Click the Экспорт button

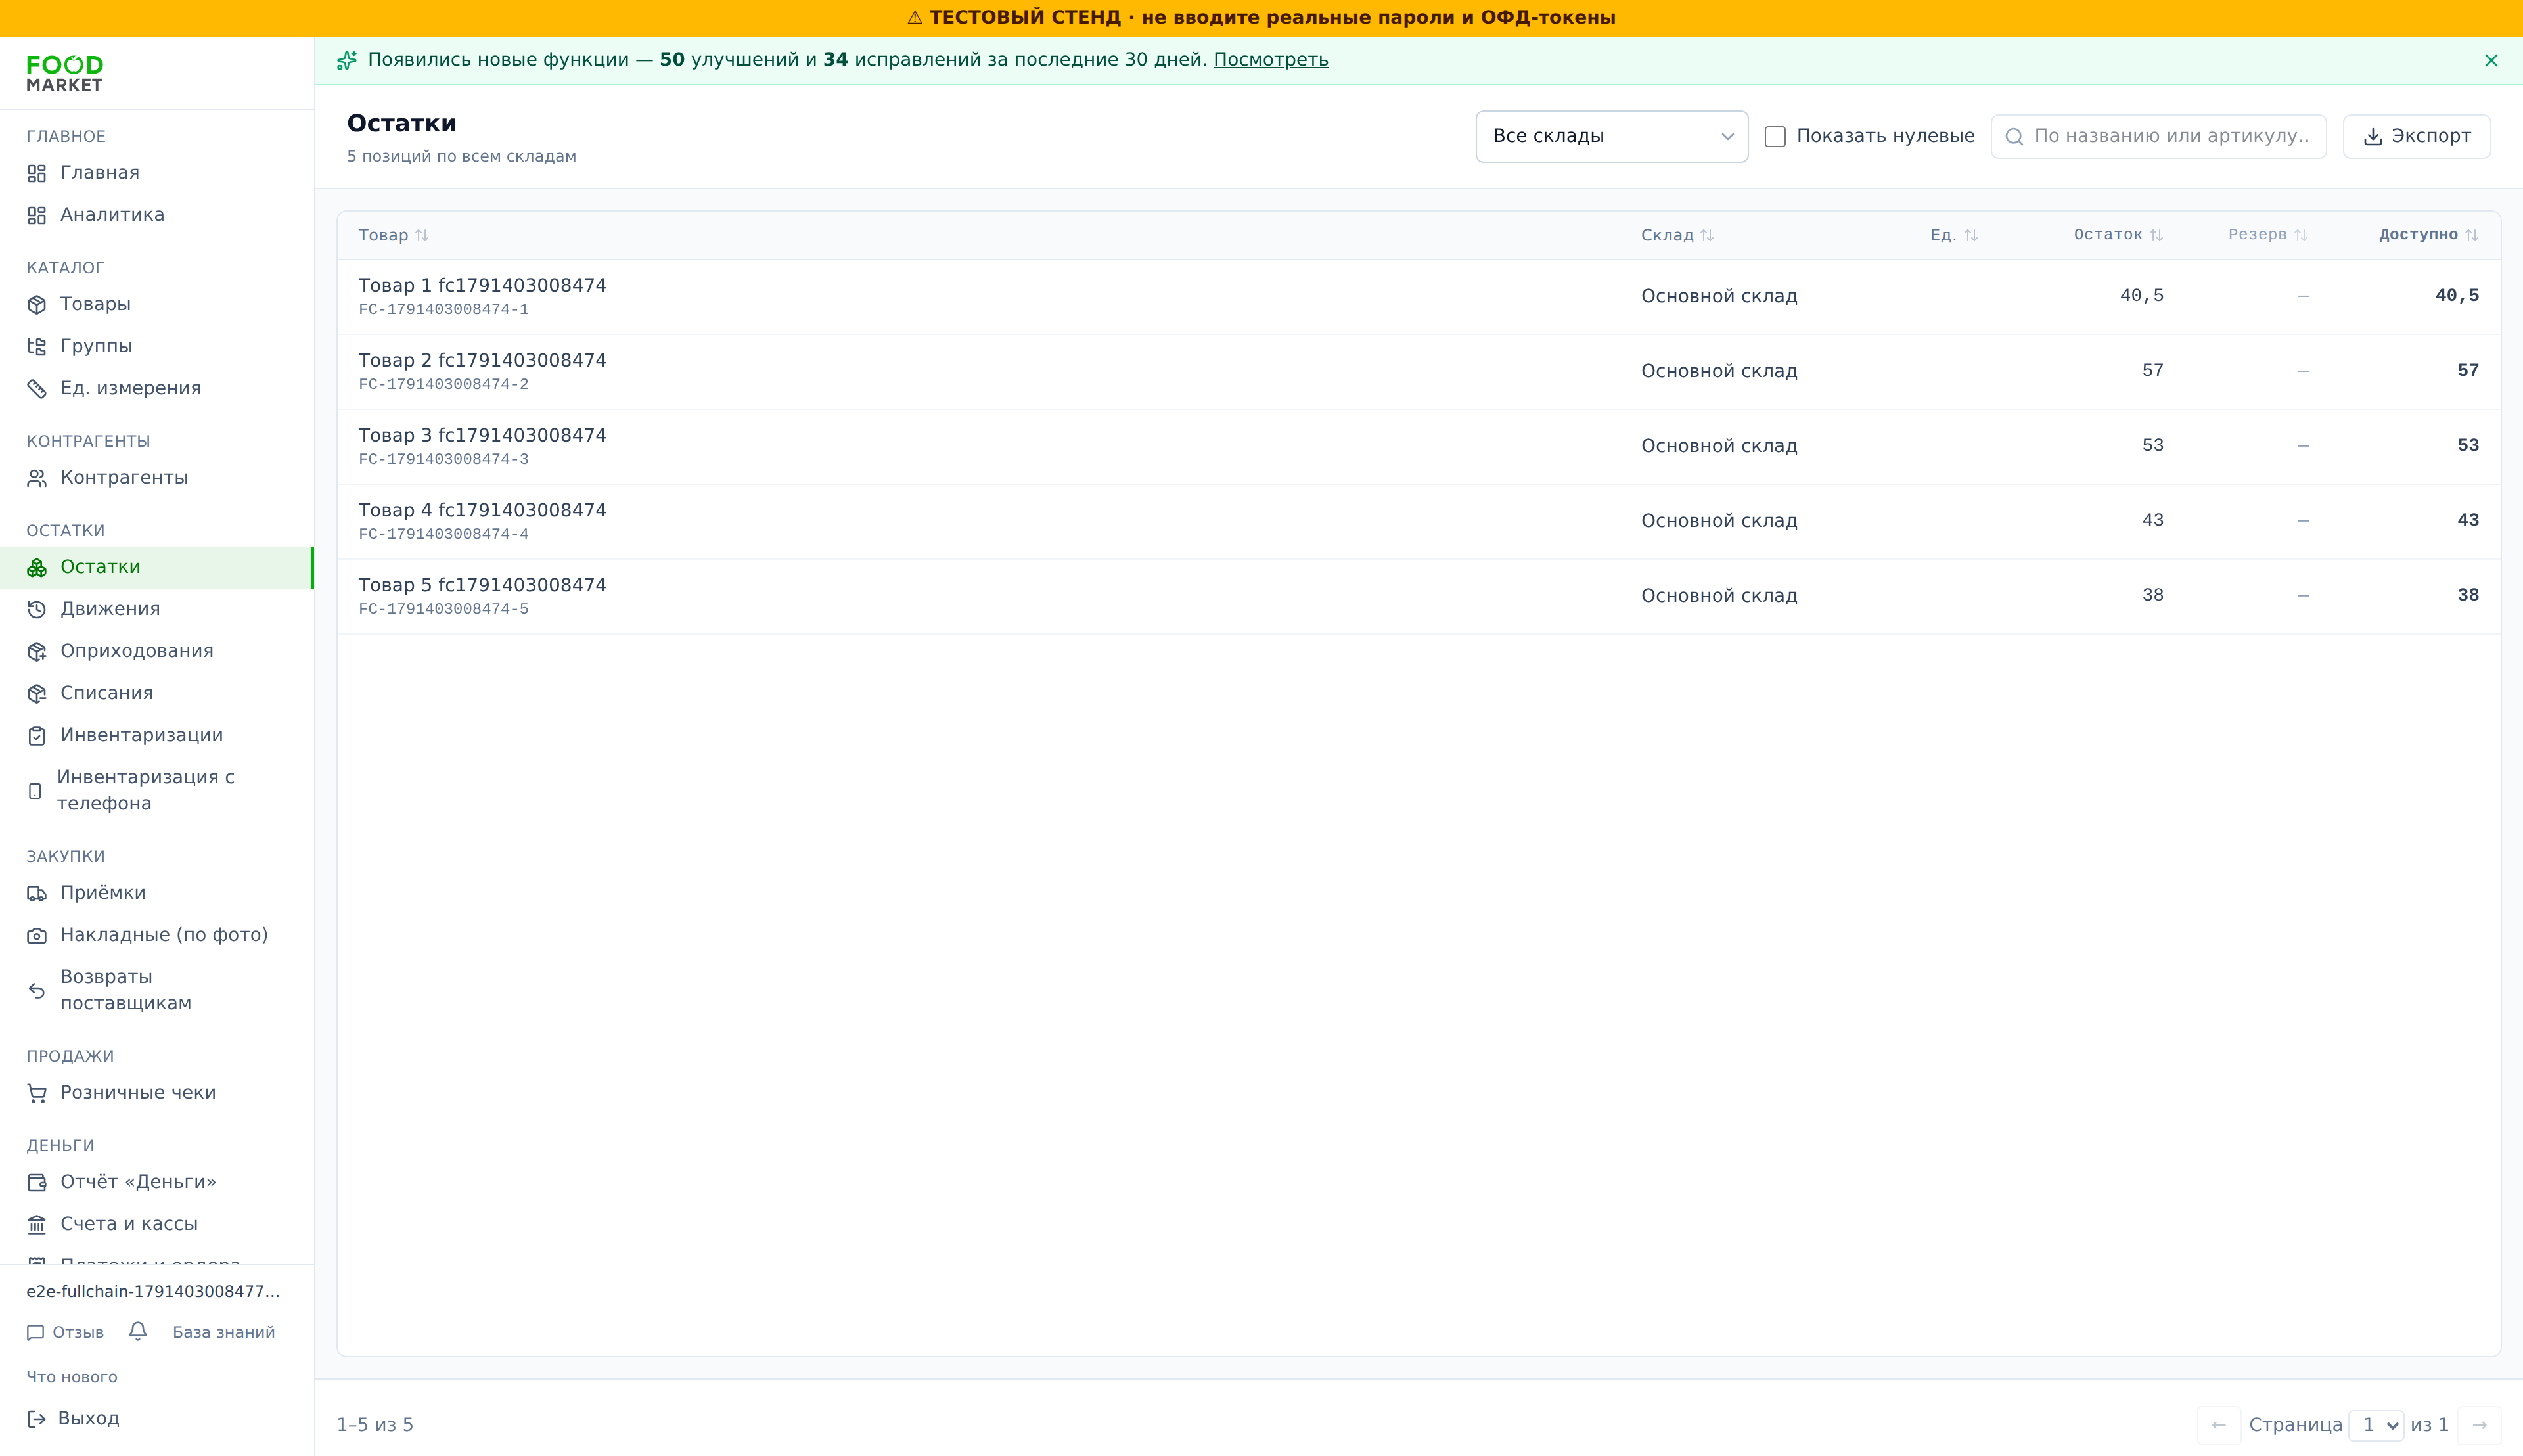click(2416, 137)
